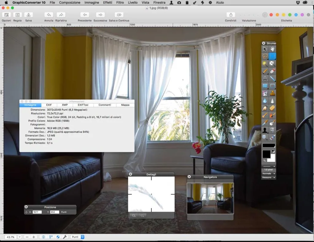Toggle the info button in status bar

click(x=44, y=237)
